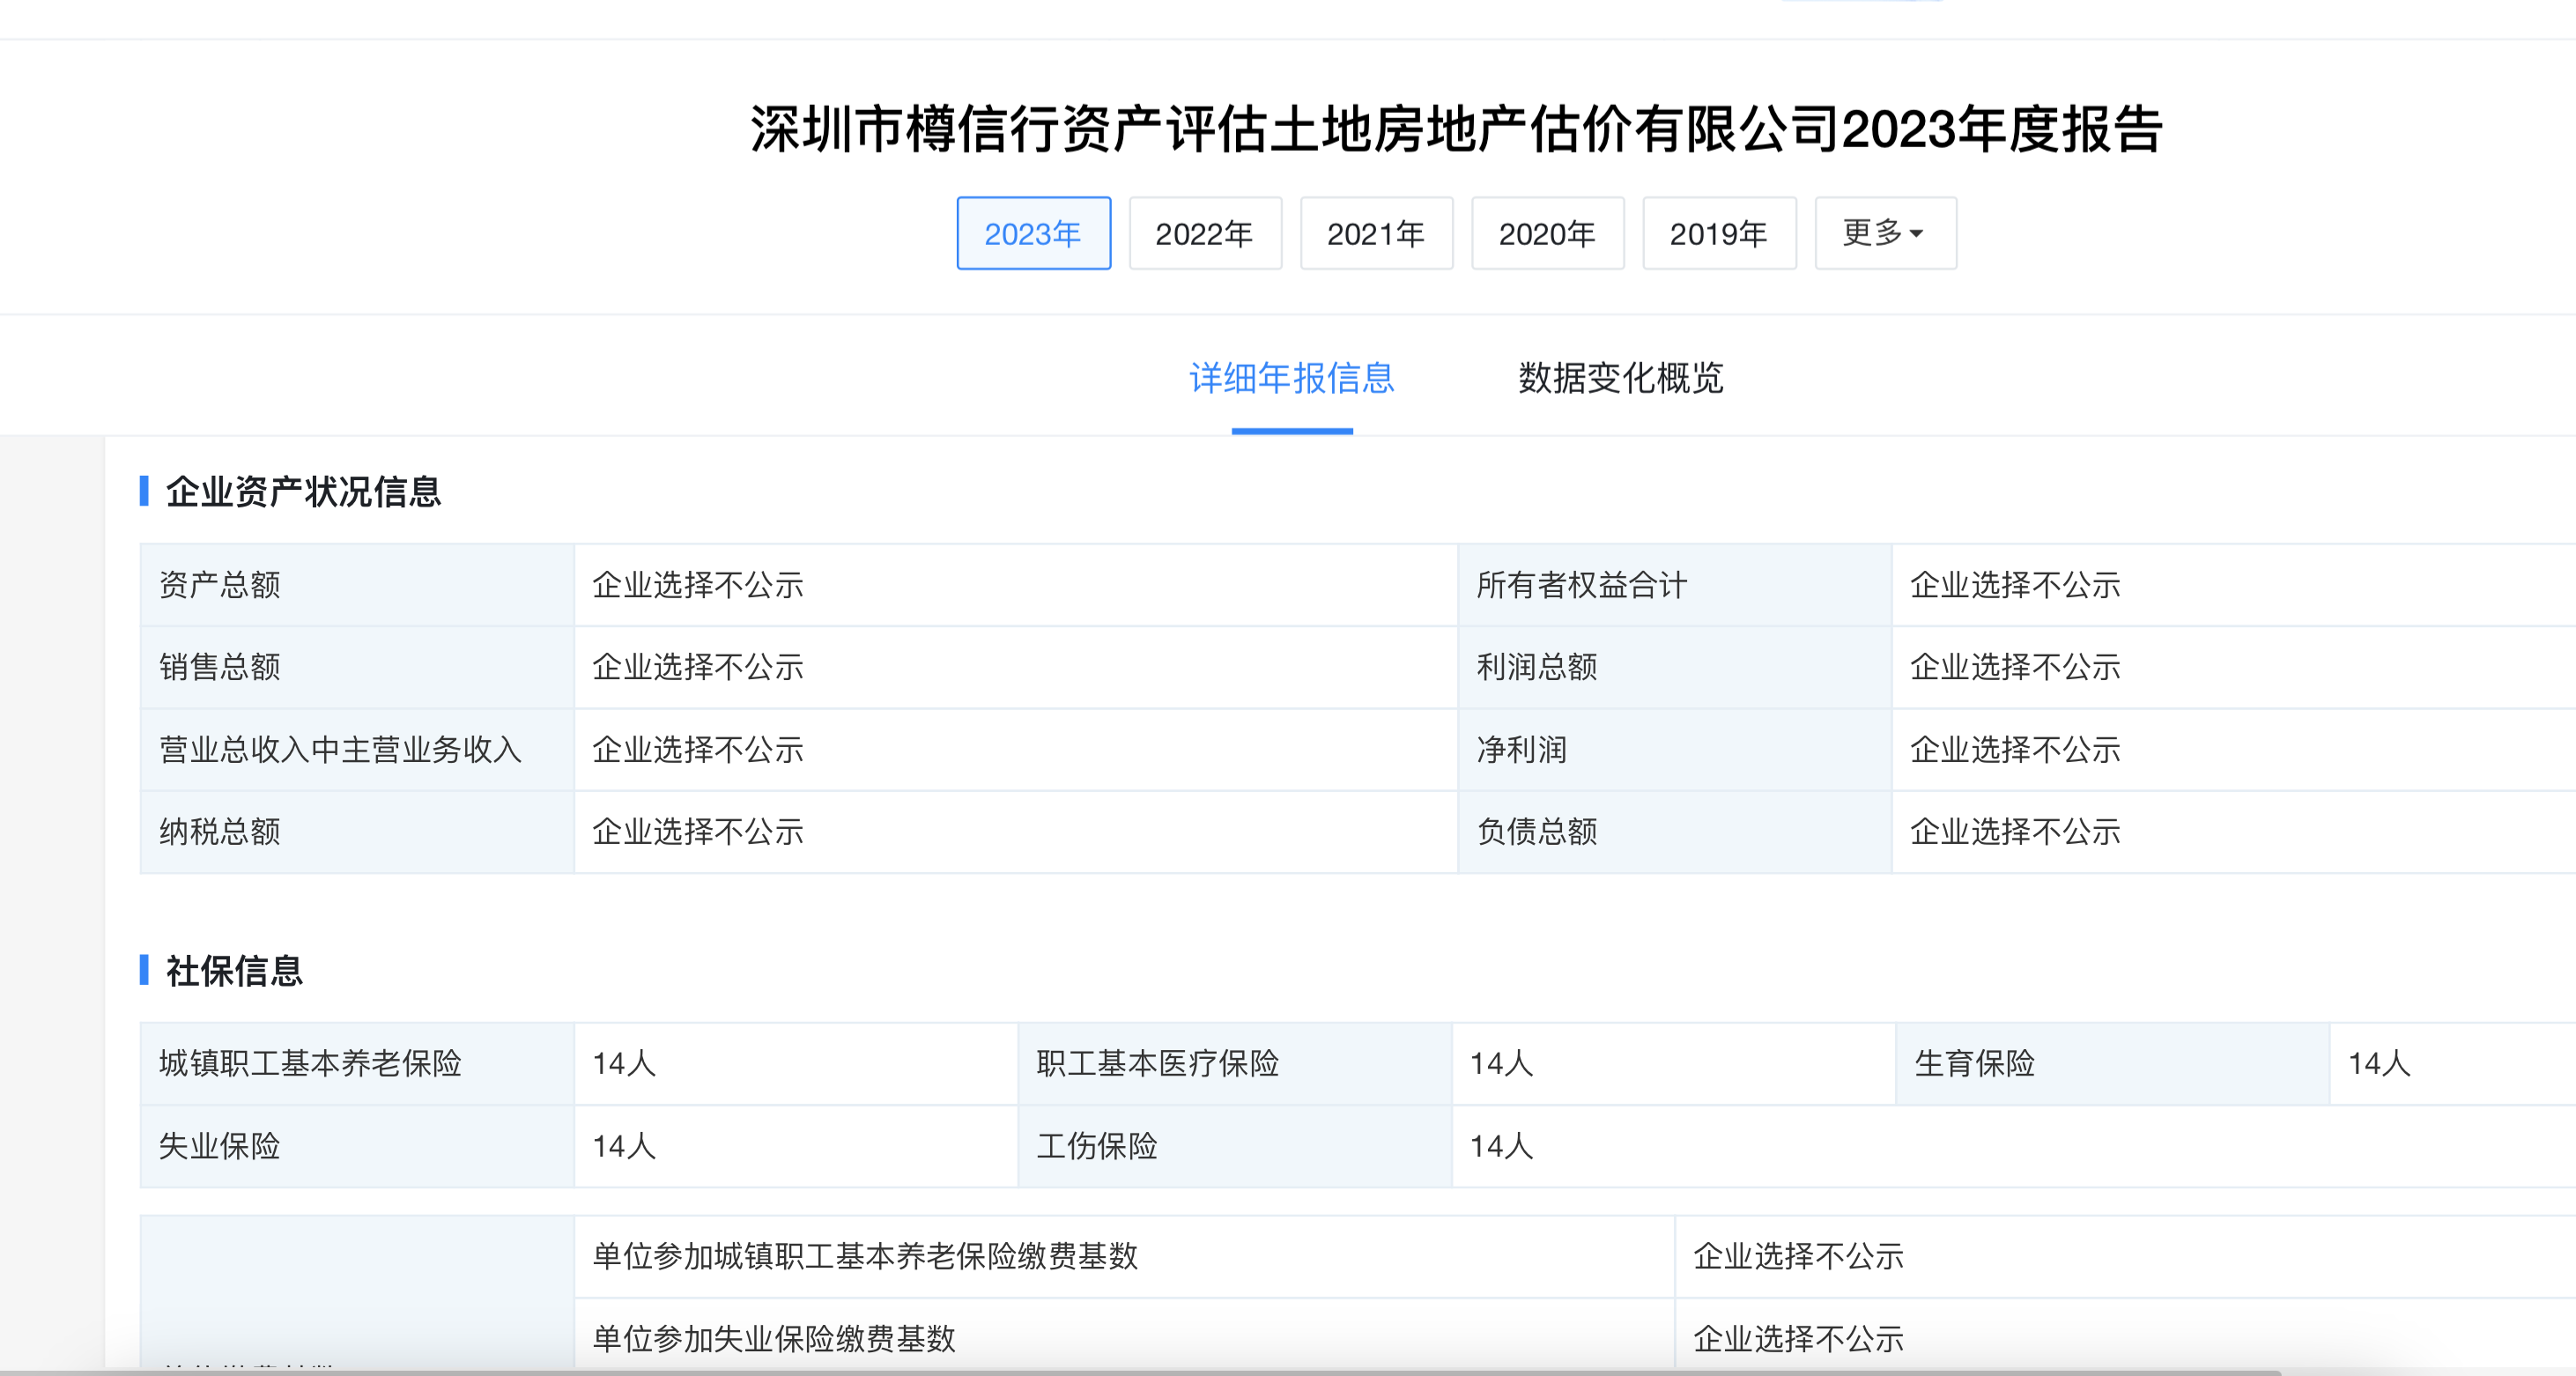View the 2020年 annual report

click(x=1547, y=233)
